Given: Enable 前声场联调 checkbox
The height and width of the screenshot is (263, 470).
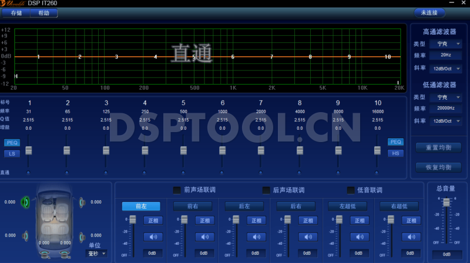Looking at the screenshot, I should coord(177,190).
